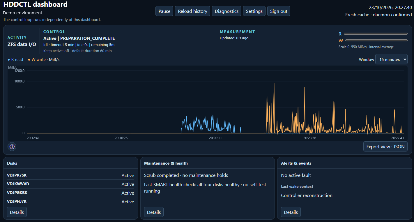Click the "Idle timeout 5 min" line
Screen dimensions: 414x222
(79, 45)
